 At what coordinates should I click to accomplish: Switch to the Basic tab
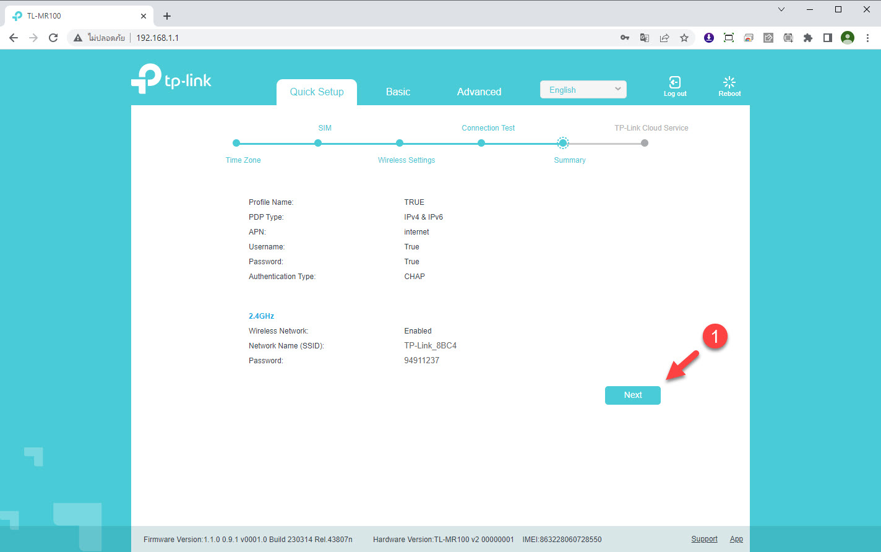click(398, 92)
